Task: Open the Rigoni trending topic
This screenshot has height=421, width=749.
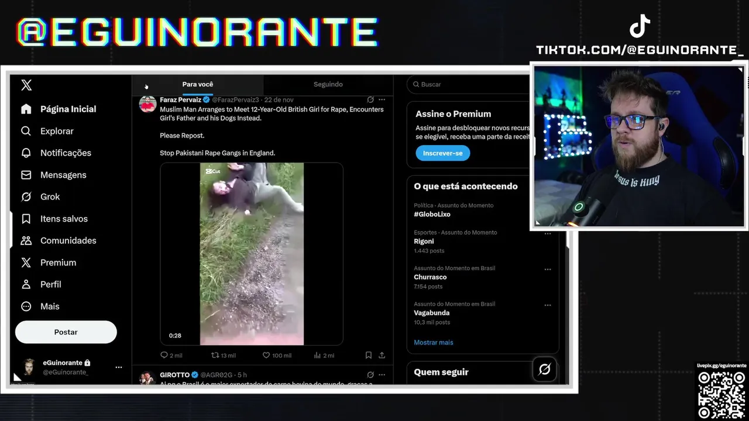Action: click(x=424, y=241)
